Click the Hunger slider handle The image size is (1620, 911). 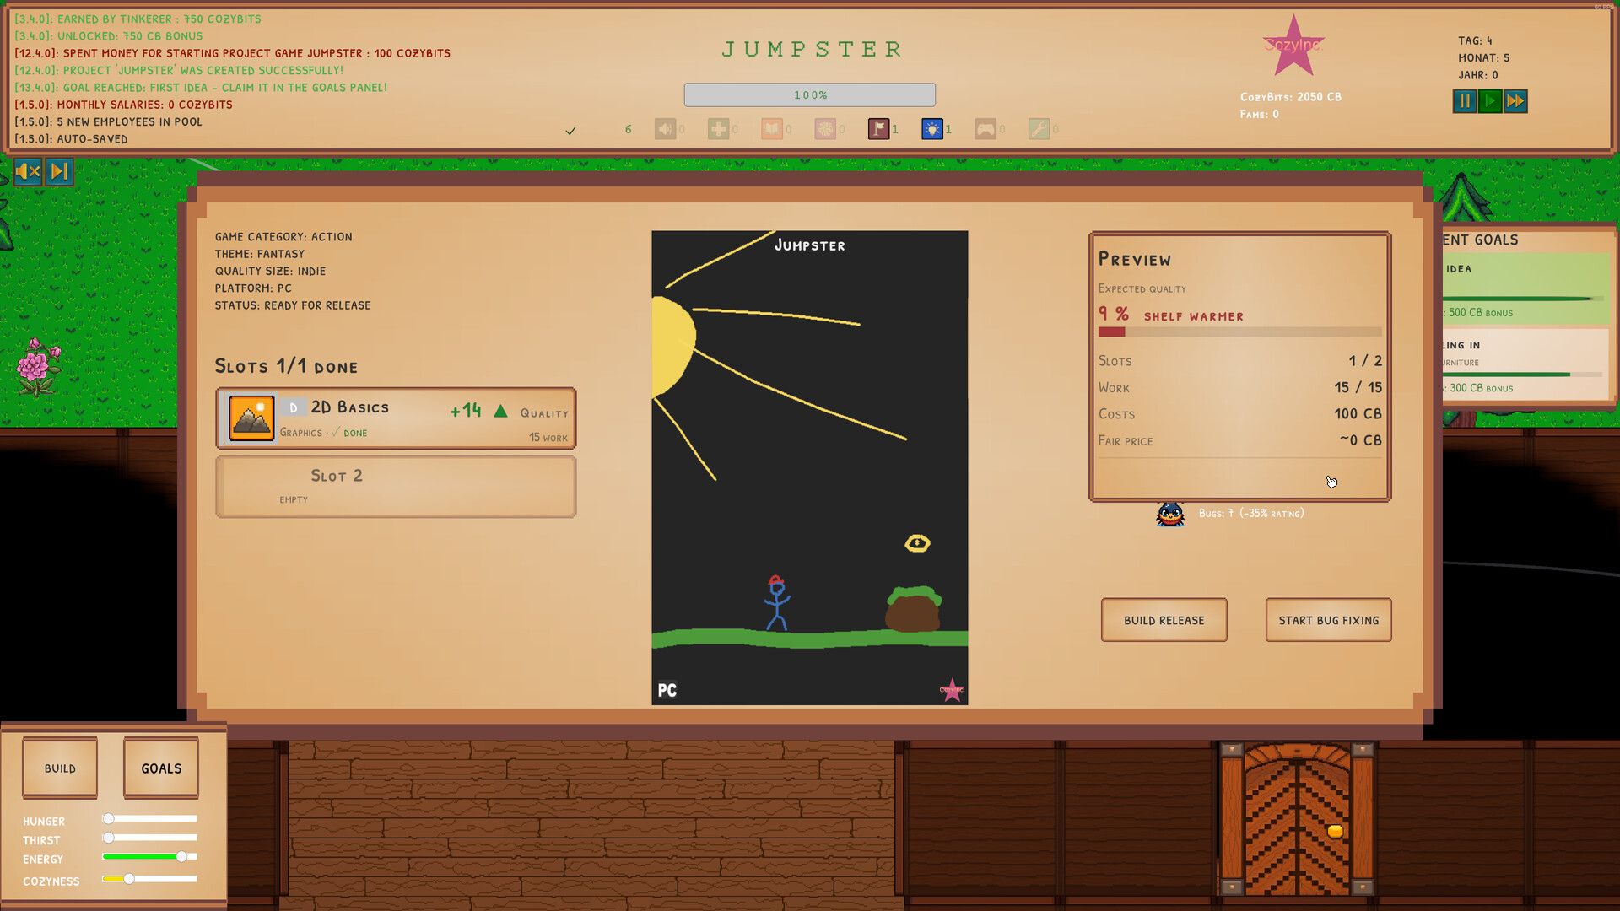[x=108, y=818]
